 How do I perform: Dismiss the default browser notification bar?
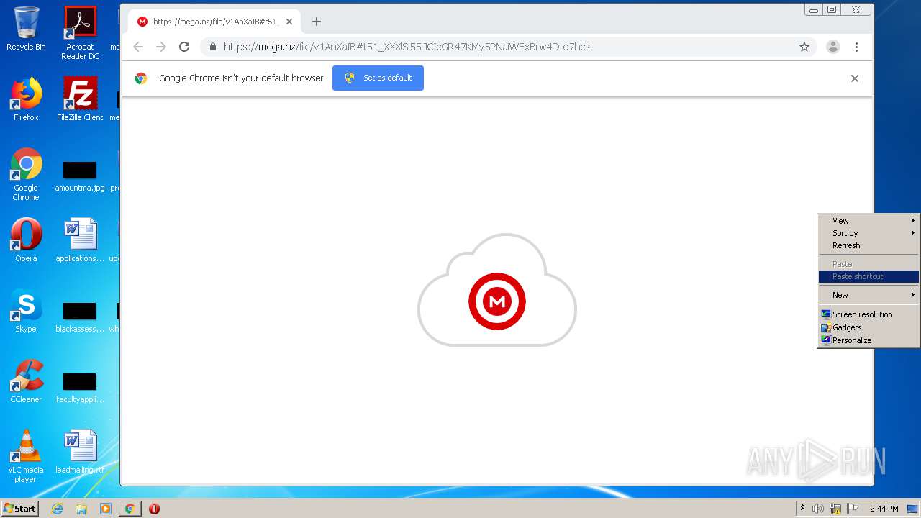pos(855,78)
